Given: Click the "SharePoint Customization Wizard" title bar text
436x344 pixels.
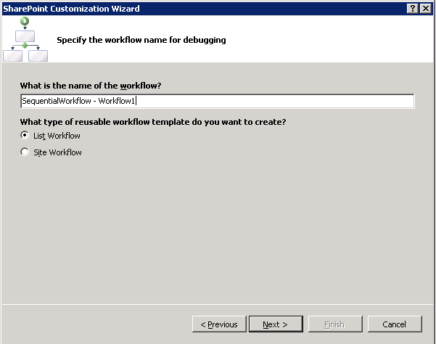Looking at the screenshot, I should pyautogui.click(x=71, y=8).
